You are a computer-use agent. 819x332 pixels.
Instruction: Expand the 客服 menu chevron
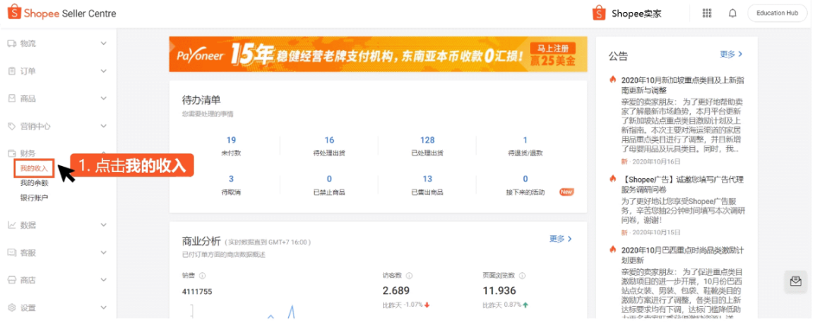point(103,252)
